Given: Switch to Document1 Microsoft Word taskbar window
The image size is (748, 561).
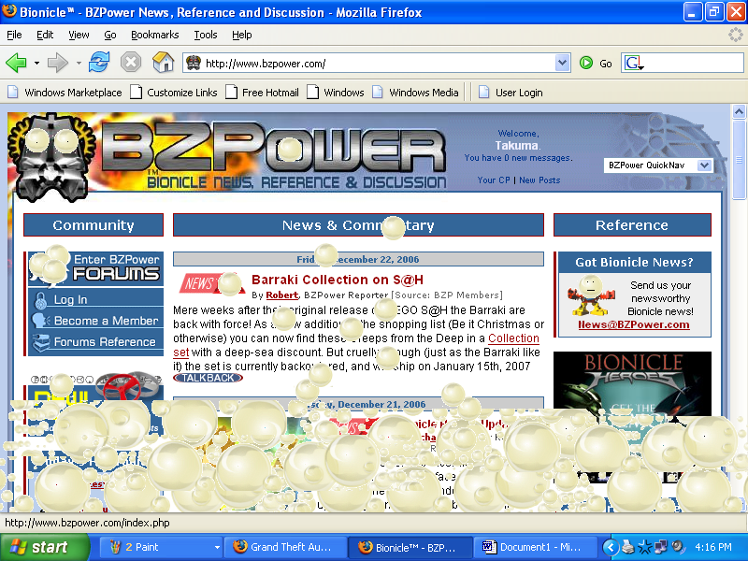Looking at the screenshot, I should (536, 547).
